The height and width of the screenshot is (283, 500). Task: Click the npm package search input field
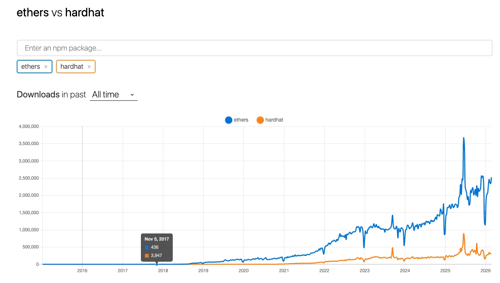[x=254, y=48]
